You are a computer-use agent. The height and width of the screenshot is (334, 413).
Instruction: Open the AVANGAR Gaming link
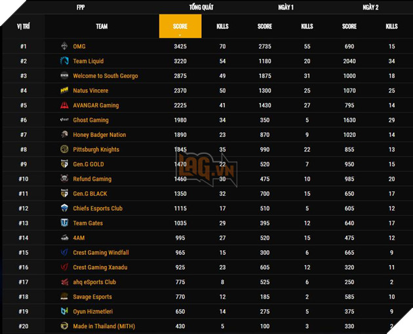coord(96,105)
